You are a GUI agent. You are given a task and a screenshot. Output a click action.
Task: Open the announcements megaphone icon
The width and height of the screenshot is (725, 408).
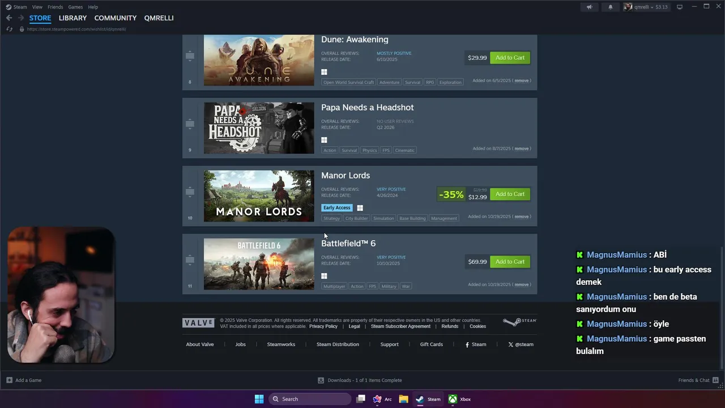[x=590, y=7]
